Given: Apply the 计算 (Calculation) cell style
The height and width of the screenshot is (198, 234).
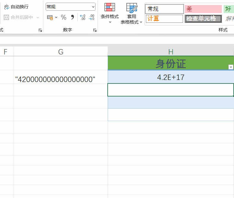Looking at the screenshot, I should (164, 19).
